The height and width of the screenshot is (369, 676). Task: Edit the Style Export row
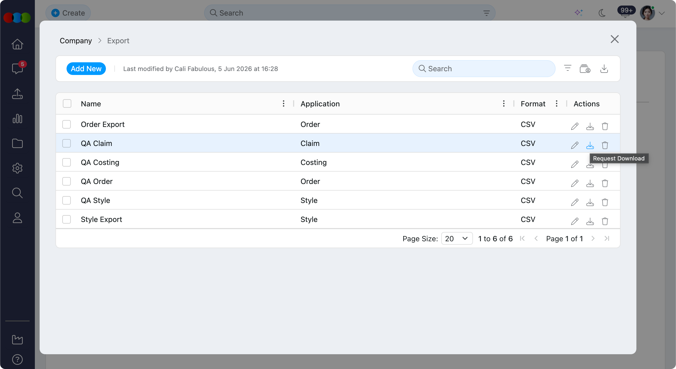coord(575,221)
